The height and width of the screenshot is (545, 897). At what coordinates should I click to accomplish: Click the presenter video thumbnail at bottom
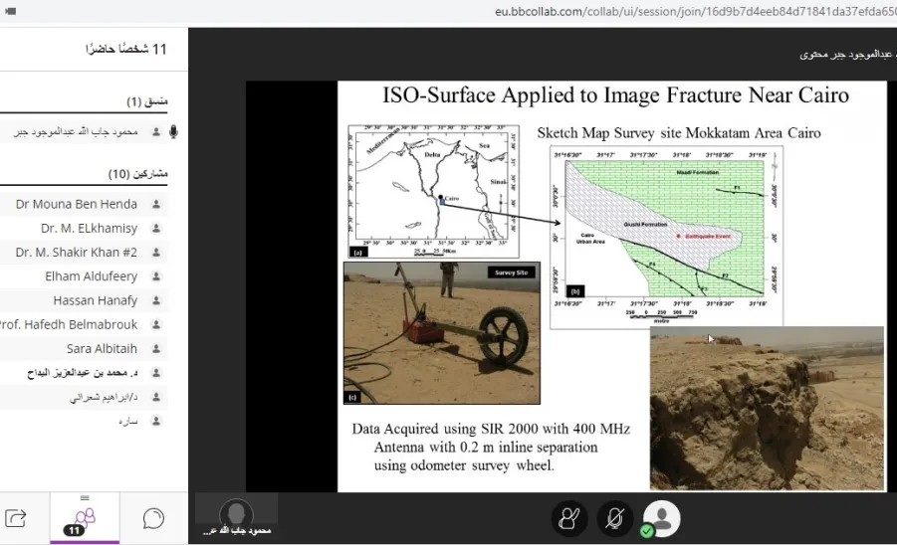[236, 516]
